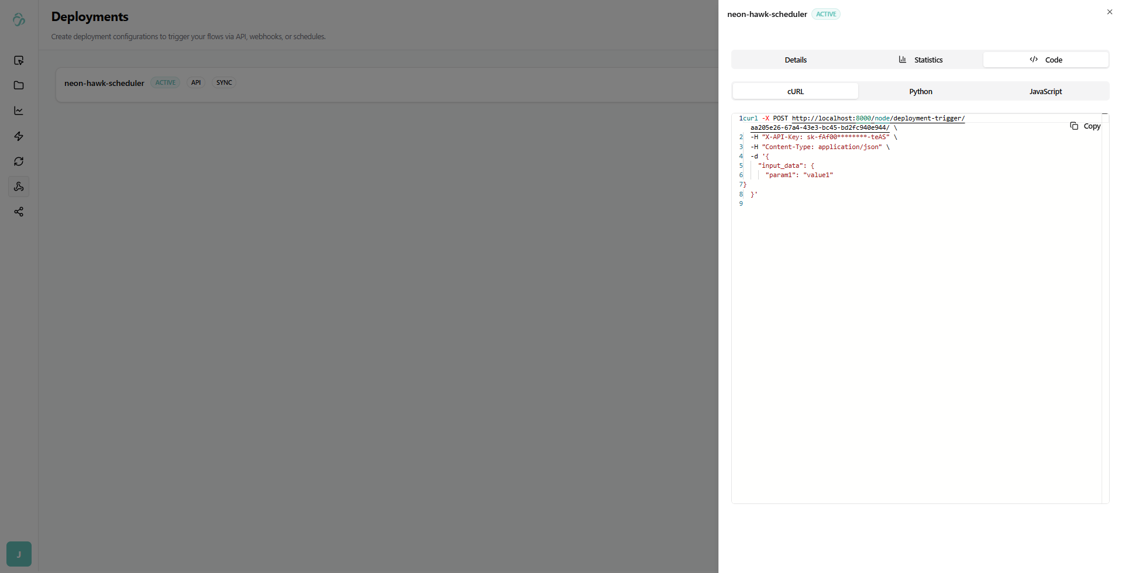Click the lightning bolt sidebar icon
Screen dimensions: 1122x573
(x=19, y=136)
